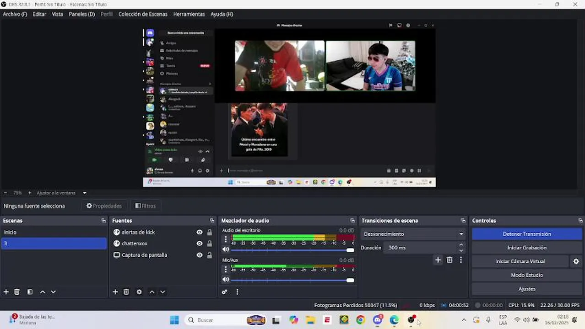
Task: Pop out the Fuentes dock panel
Action: tap(212, 221)
